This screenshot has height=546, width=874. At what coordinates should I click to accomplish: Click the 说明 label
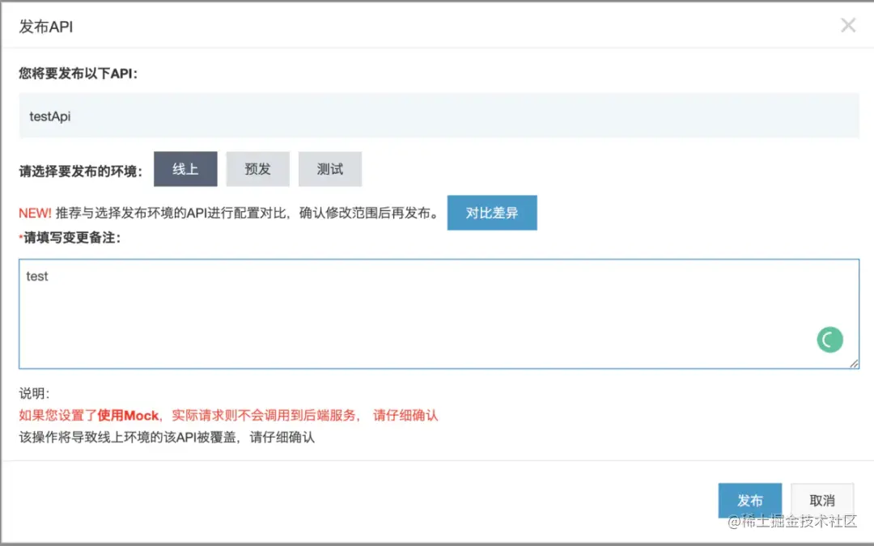[x=34, y=393]
